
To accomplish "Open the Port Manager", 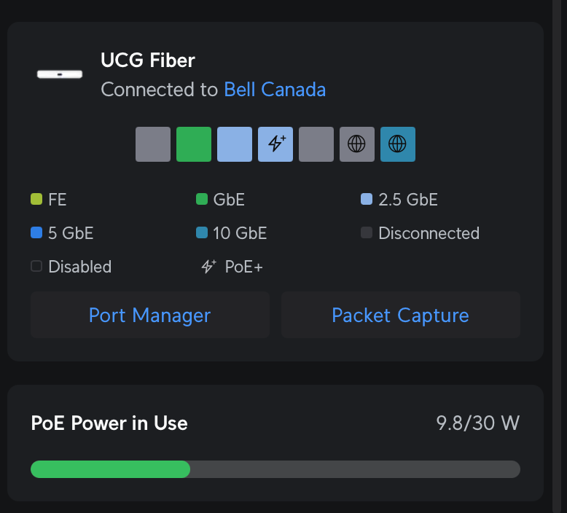I will click(x=149, y=316).
